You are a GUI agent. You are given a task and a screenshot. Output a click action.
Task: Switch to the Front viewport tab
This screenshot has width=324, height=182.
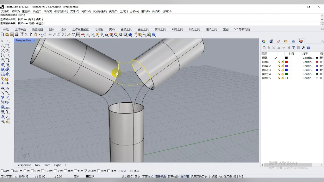(47, 165)
